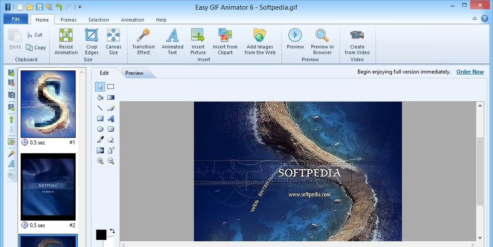Collapse the ribbon with the chevron arrow
The height and width of the screenshot is (247, 493).
click(475, 18)
